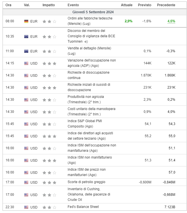Open the Fed's Balance Sheet event
Viewport: 187px width, 213px height.
[x=83, y=207]
